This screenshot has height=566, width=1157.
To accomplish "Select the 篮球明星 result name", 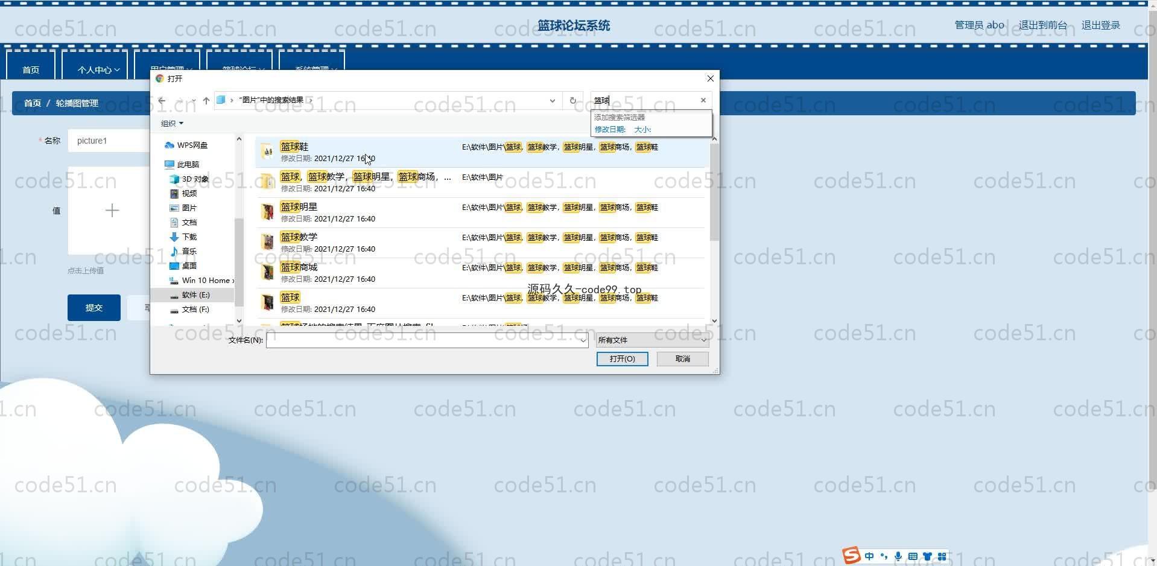I will 299,207.
